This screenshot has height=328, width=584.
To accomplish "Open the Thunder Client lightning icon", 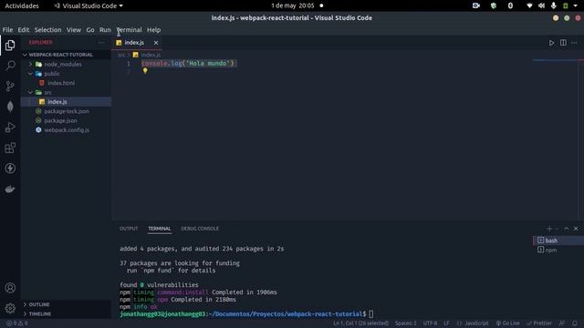I will pyautogui.click(x=10, y=168).
